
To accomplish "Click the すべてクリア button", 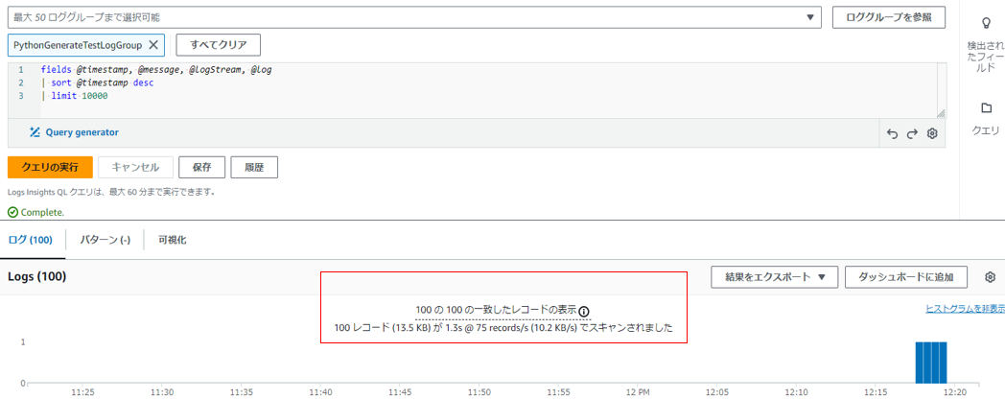I will pos(218,45).
